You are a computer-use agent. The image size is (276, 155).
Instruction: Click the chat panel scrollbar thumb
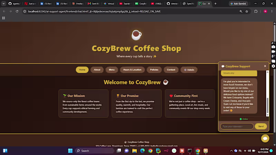pos(267,105)
